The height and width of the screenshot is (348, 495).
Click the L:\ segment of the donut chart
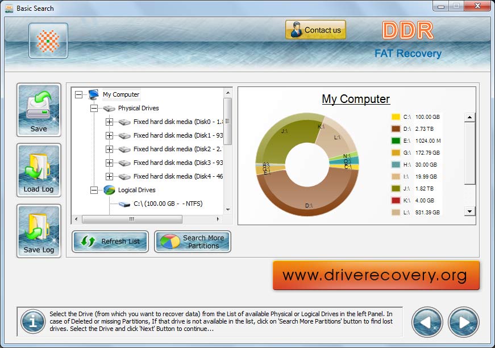[x=337, y=139]
